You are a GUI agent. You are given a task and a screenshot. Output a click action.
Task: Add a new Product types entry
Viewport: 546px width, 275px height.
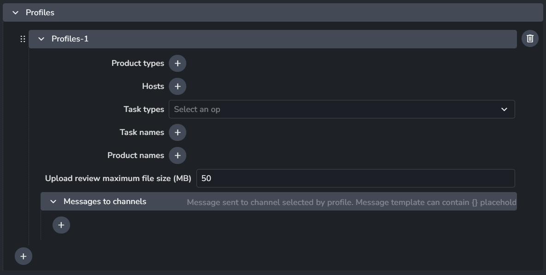(178, 64)
